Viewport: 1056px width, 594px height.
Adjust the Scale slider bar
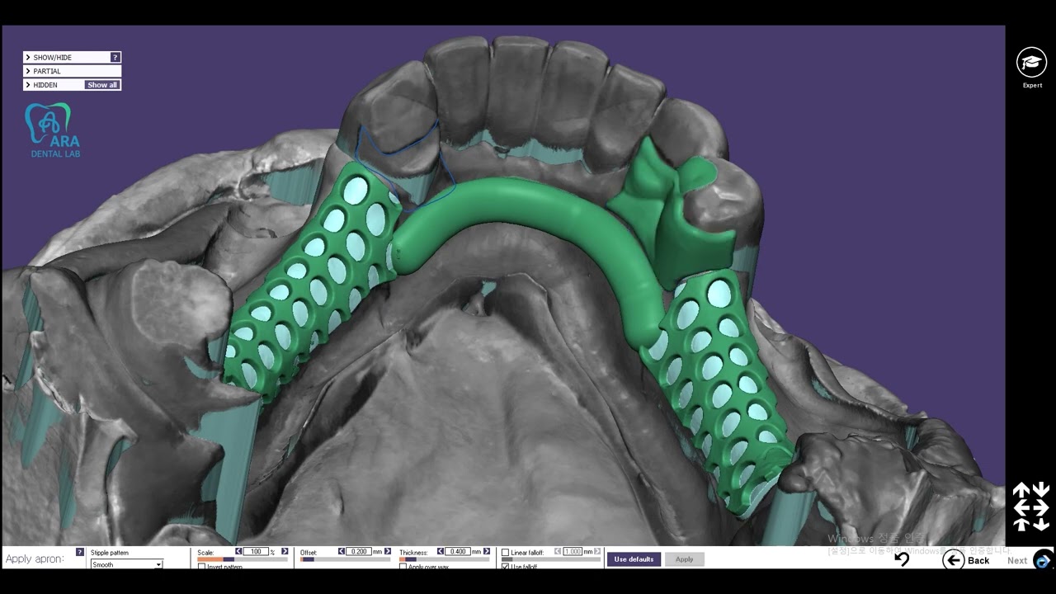(243, 559)
